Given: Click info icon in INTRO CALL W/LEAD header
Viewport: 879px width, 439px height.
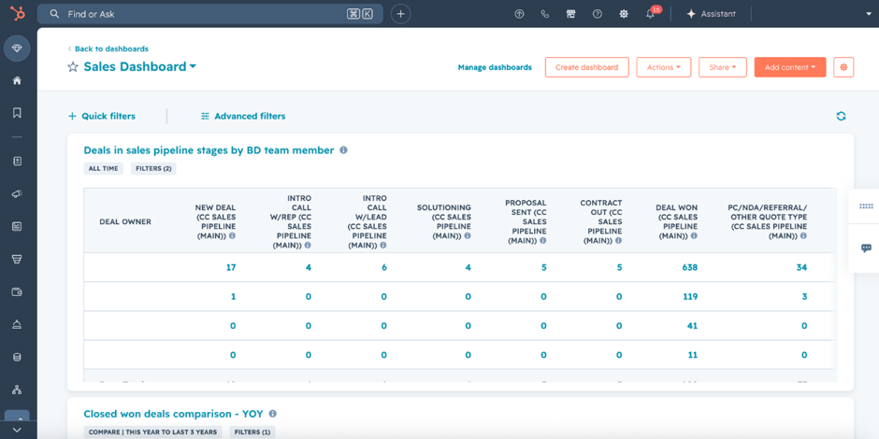Looking at the screenshot, I should tap(382, 246).
